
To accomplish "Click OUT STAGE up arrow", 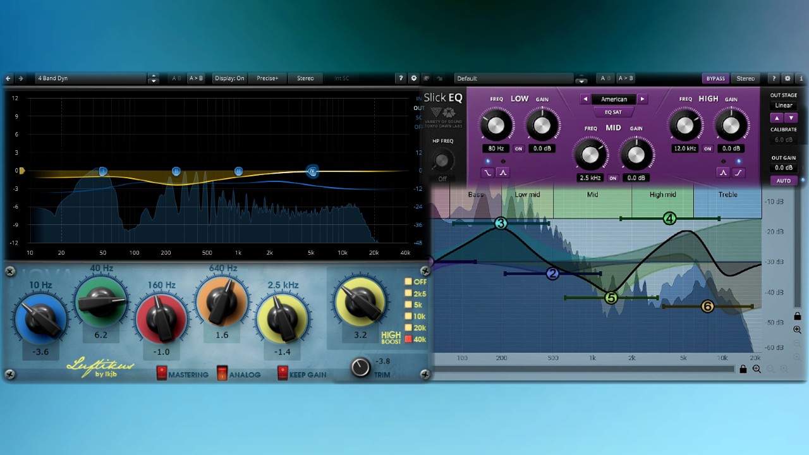I will [776, 118].
